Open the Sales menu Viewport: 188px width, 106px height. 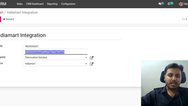click(x=20, y=4)
